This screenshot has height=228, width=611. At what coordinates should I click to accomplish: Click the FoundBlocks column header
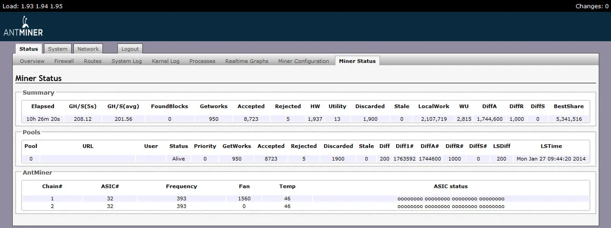point(169,107)
